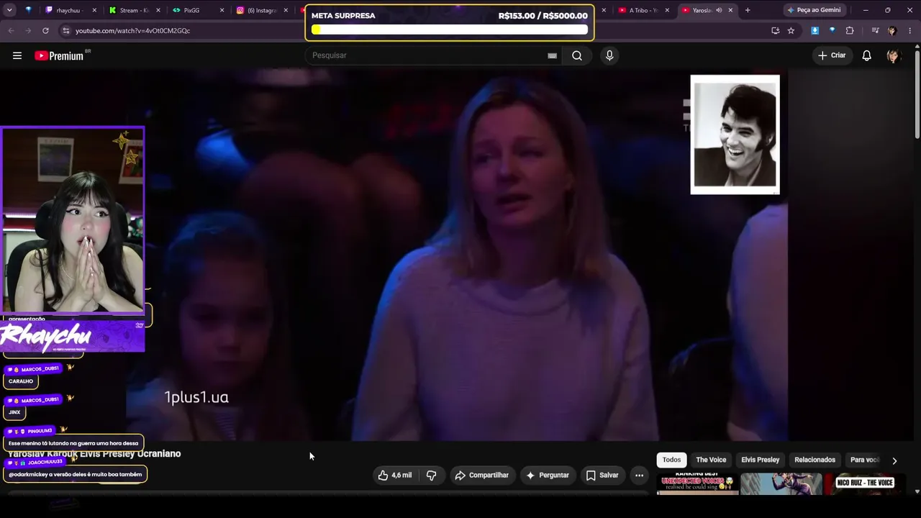This screenshot has height=518, width=921.
Task: Like the video with 4,6 mil likes
Action: pyautogui.click(x=395, y=475)
